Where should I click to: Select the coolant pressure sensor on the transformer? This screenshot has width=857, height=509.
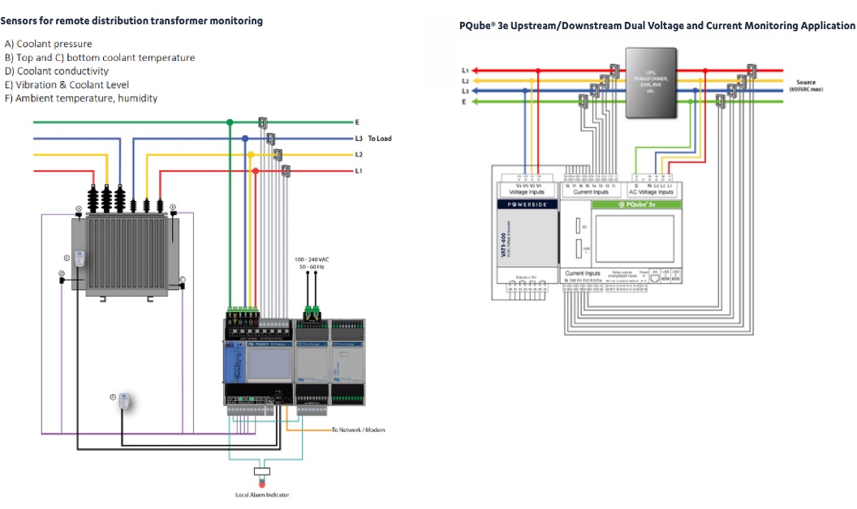(79, 214)
